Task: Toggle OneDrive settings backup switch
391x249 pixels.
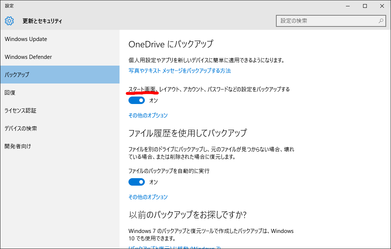Action: [x=137, y=100]
